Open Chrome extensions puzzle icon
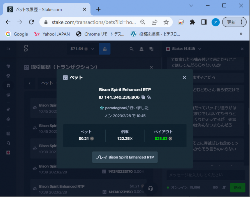 tap(192, 22)
